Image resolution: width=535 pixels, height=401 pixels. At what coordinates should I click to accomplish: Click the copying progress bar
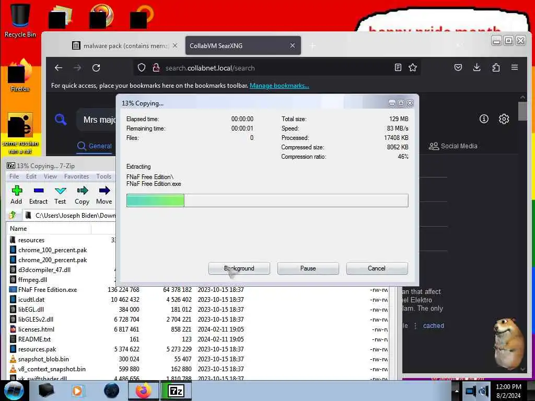coord(267,200)
